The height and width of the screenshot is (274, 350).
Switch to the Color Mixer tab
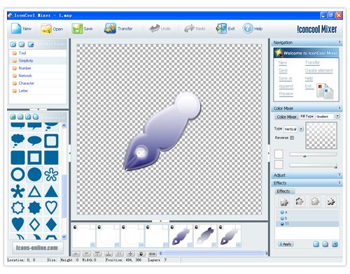286,117
